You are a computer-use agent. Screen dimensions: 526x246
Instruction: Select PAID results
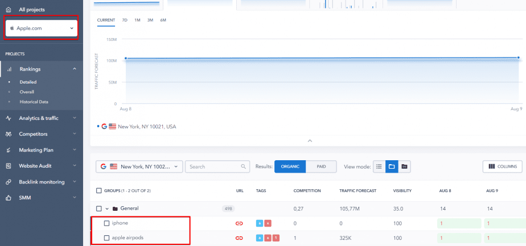(321, 166)
